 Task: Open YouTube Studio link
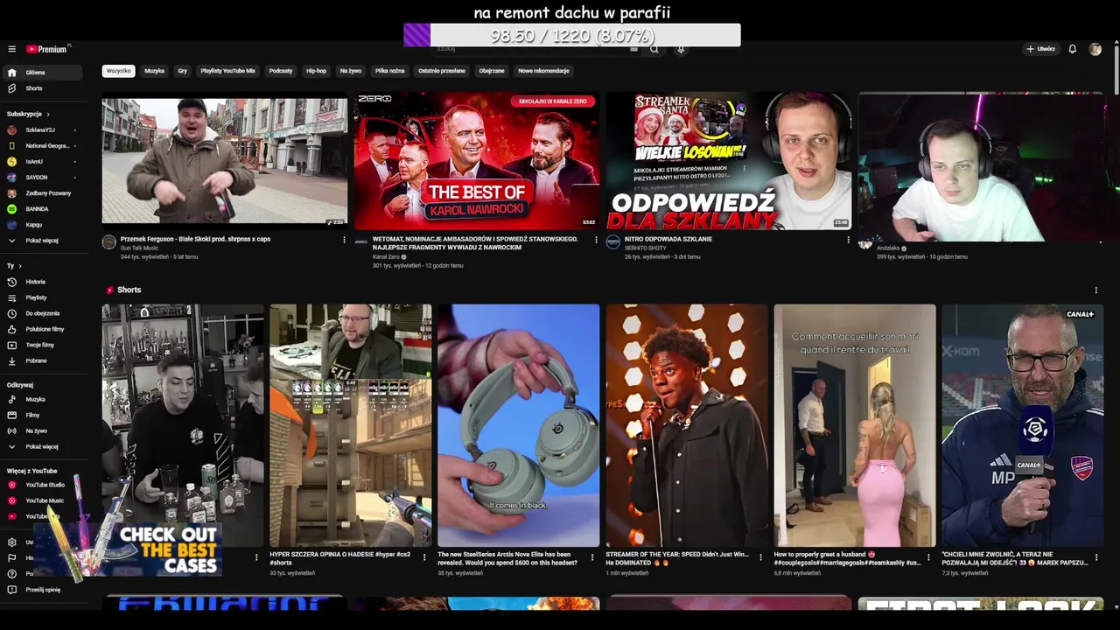point(45,485)
